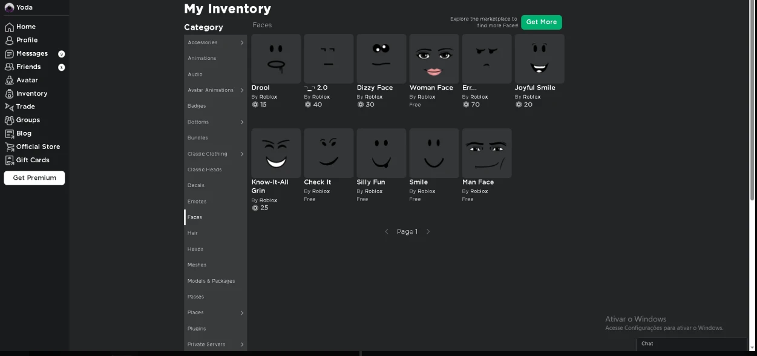Open the Chat bar
757x356 pixels.
point(691,343)
